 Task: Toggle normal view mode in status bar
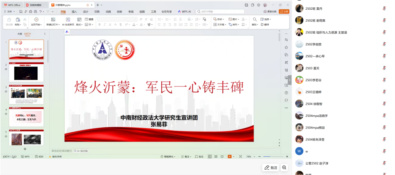(x=210, y=156)
